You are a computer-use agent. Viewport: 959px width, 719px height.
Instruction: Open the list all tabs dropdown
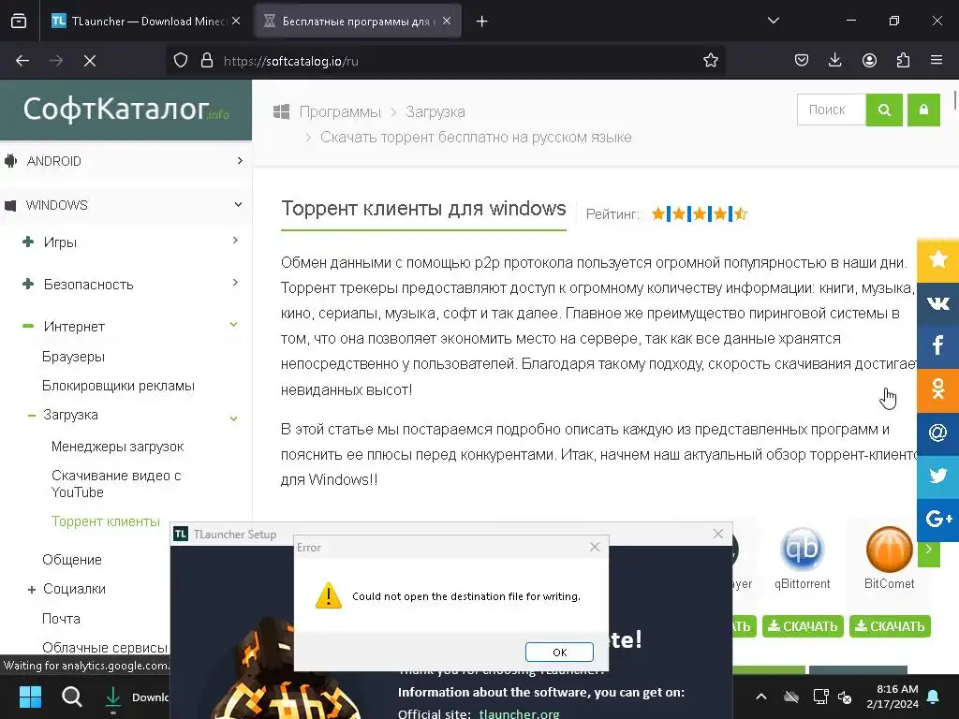[773, 21]
